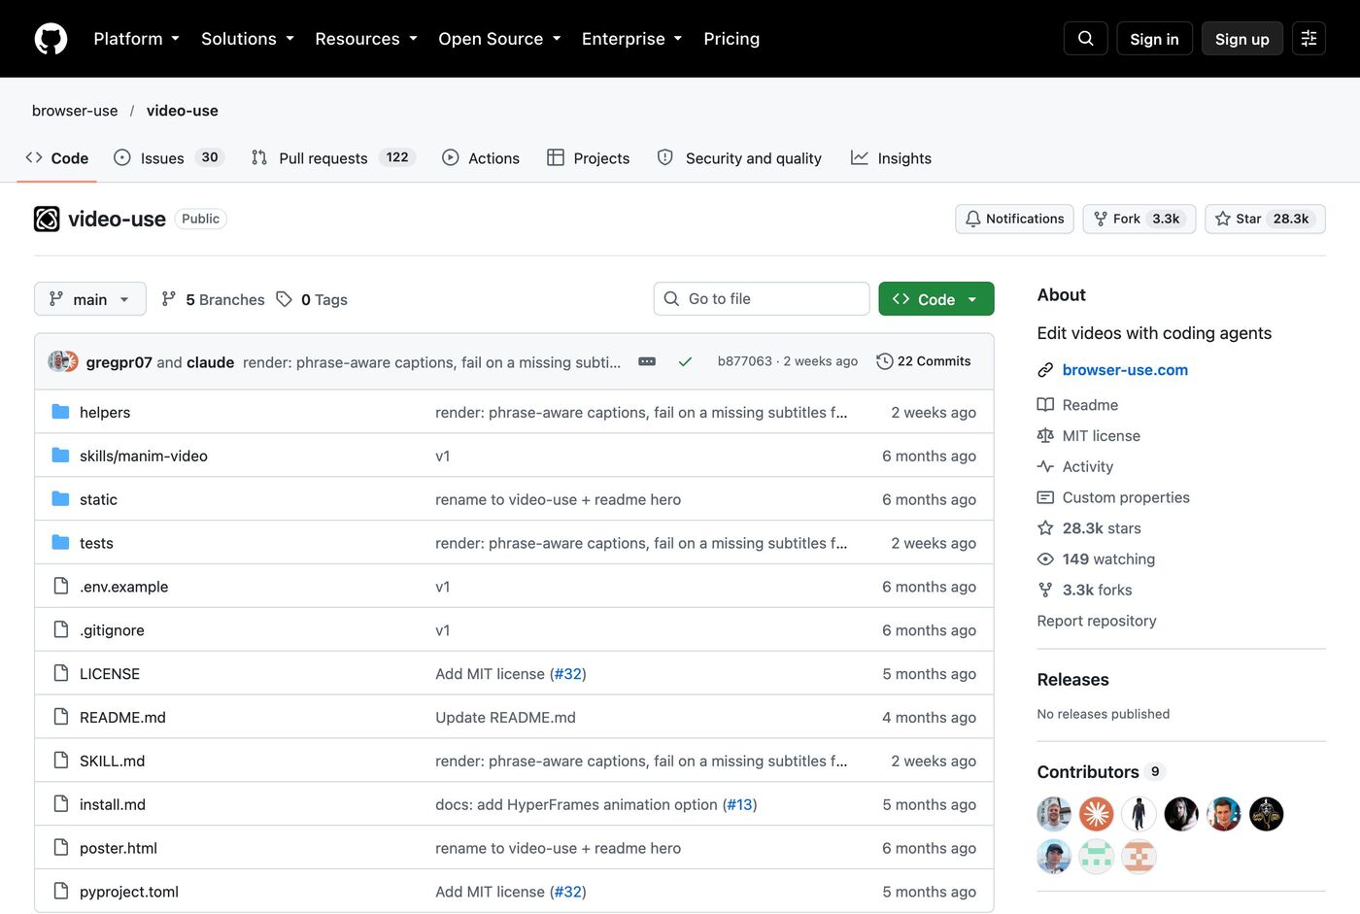Click the poster.html file icon
1360x914 pixels.
61,848
